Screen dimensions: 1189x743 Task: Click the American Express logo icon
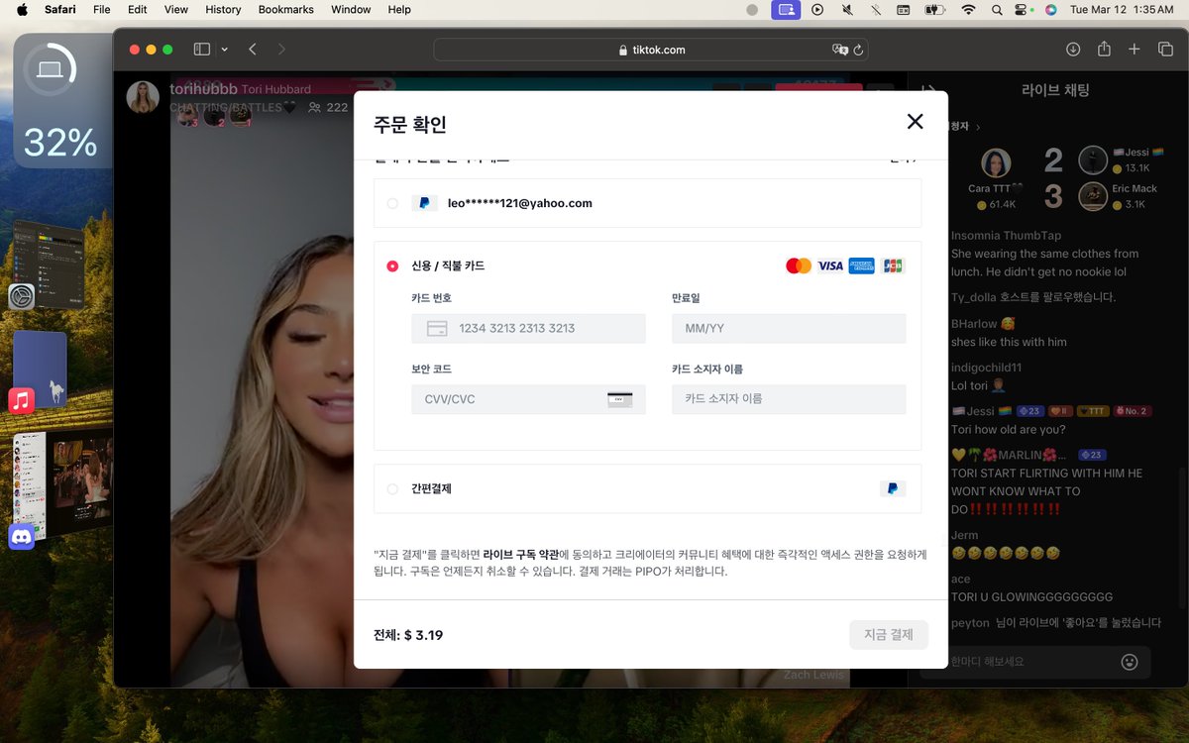pos(862,265)
